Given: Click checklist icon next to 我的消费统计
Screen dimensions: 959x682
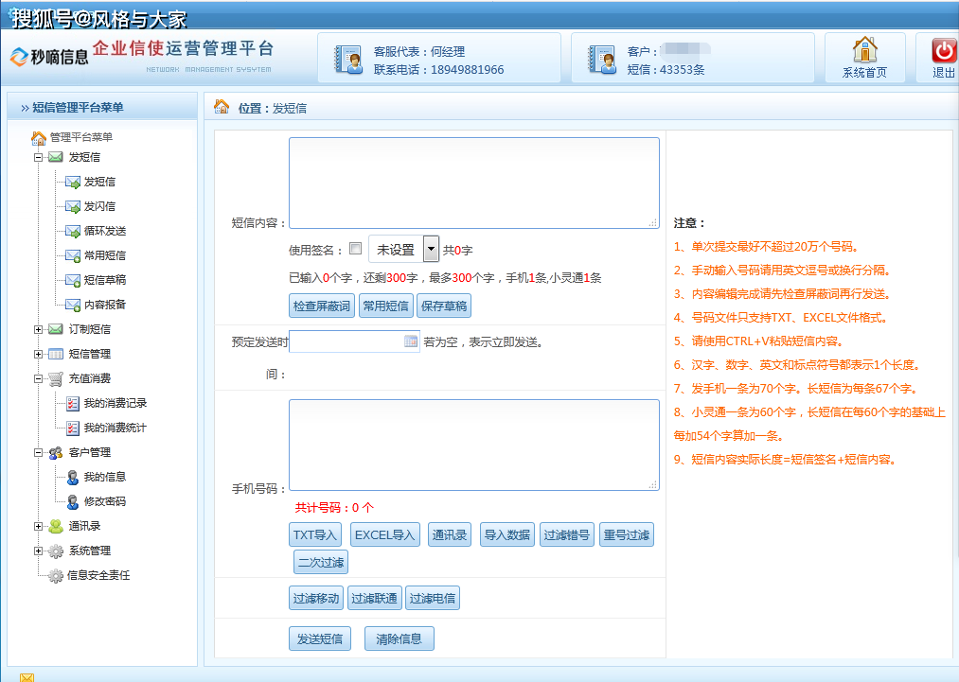Looking at the screenshot, I should point(73,428).
